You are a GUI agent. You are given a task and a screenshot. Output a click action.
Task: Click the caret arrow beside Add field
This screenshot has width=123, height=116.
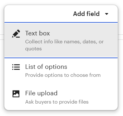107,14
